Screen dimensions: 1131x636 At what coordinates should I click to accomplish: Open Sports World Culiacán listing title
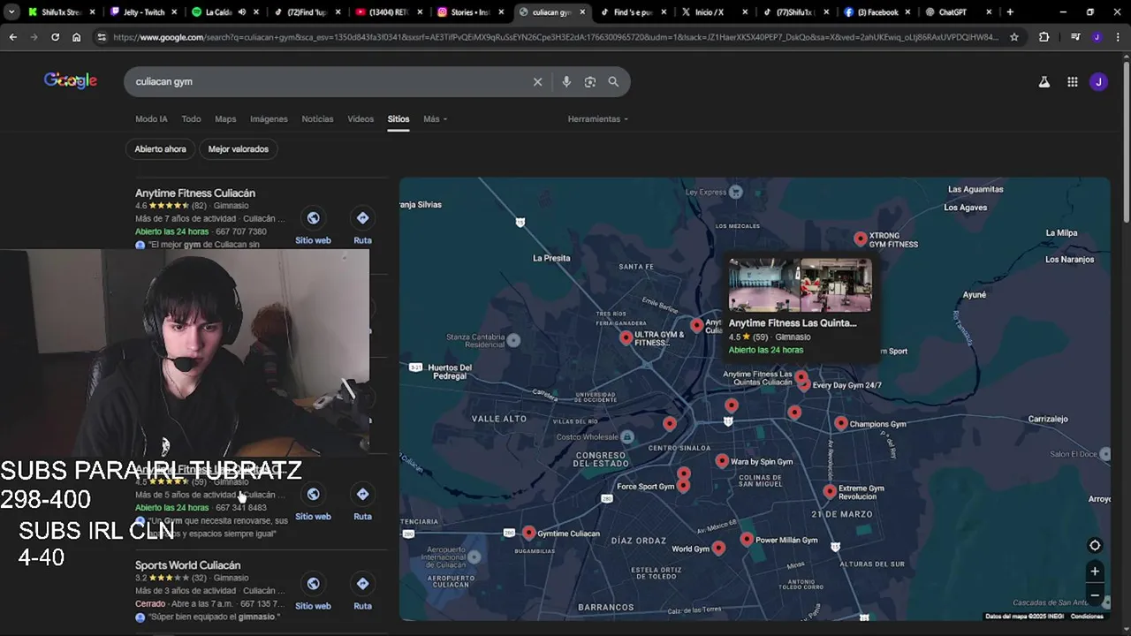(187, 565)
